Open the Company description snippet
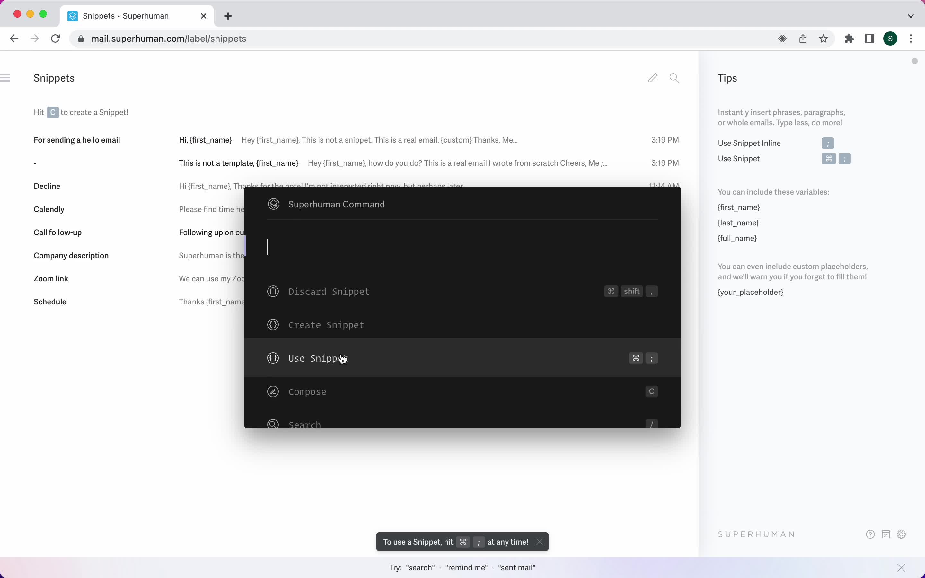The height and width of the screenshot is (578, 925). pos(139,256)
